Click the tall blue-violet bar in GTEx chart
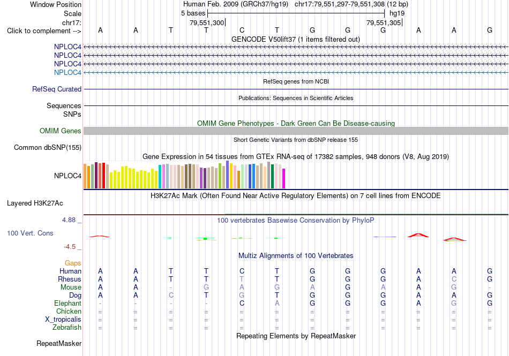Image resolution: width=509 pixels, height=356 pixels. (x=228, y=175)
